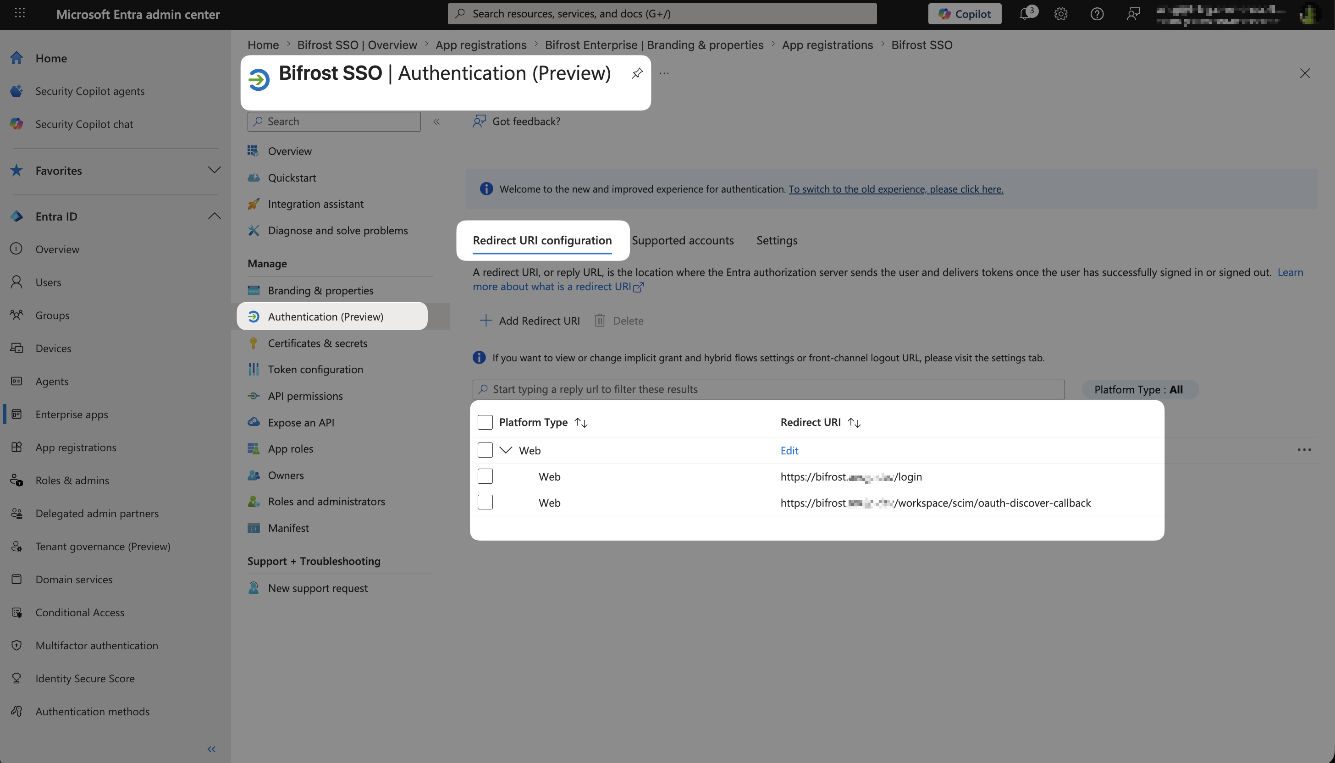Collapse the Web platform group chevron

click(x=506, y=450)
